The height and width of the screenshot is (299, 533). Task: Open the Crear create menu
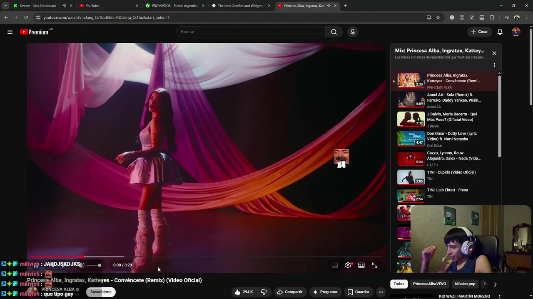tap(479, 32)
